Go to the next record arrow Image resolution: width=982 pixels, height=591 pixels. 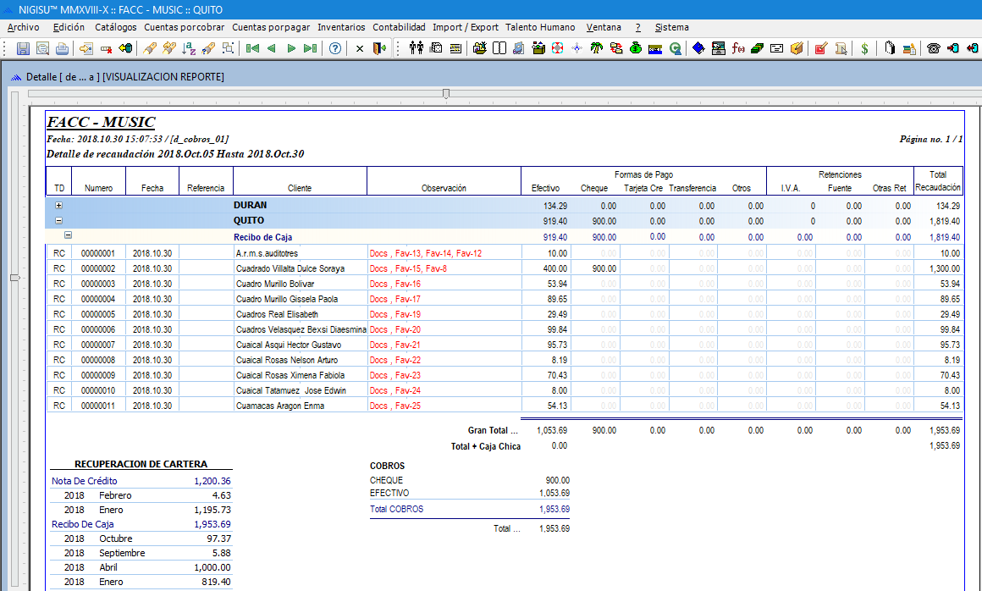pyautogui.click(x=291, y=48)
